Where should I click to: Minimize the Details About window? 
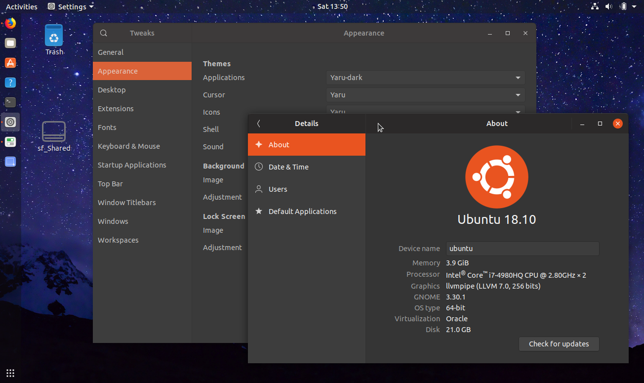582,124
